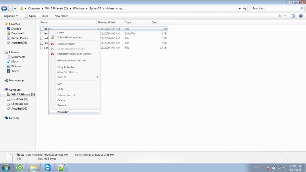The width and height of the screenshot is (306, 172).
Task: Go back using the back navigation arrow
Action: (4, 8)
